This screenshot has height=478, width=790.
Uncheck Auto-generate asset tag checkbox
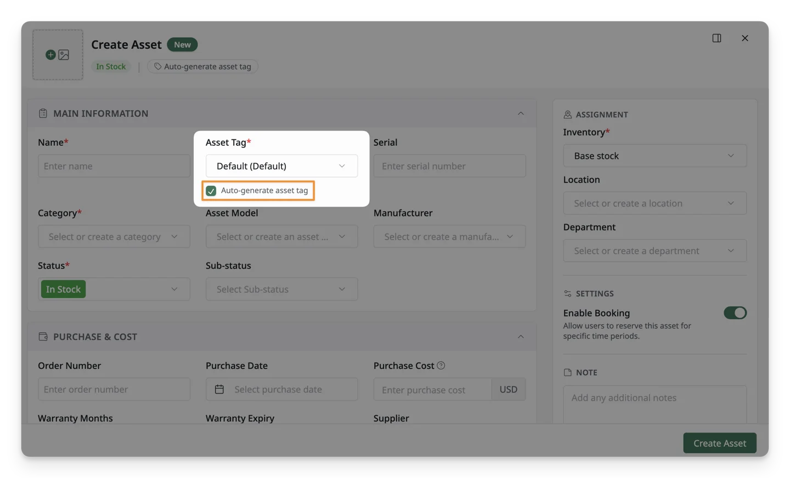[x=211, y=191]
